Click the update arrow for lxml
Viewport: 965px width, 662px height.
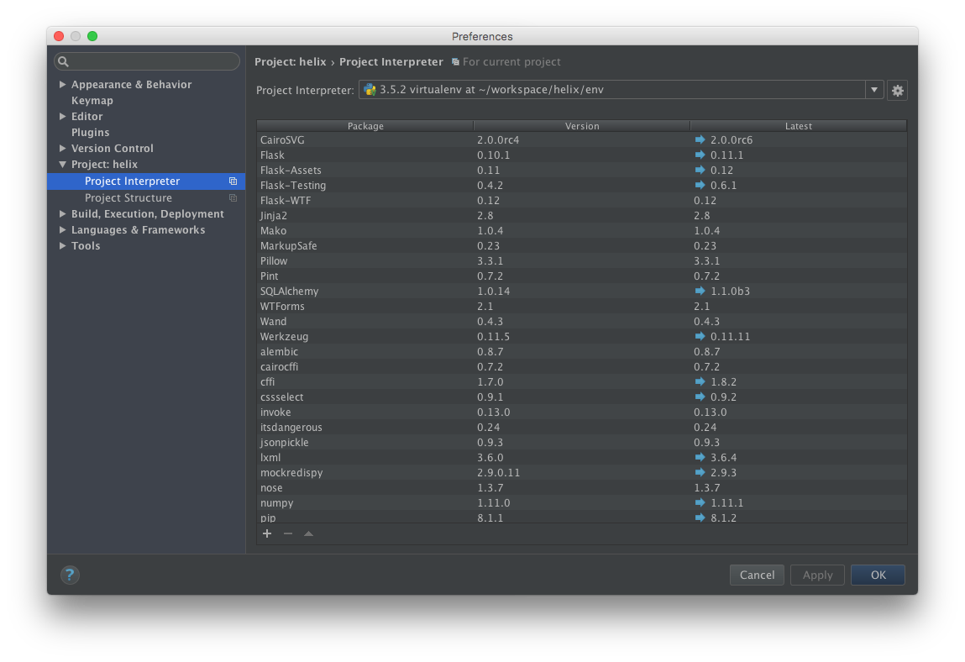click(x=700, y=457)
